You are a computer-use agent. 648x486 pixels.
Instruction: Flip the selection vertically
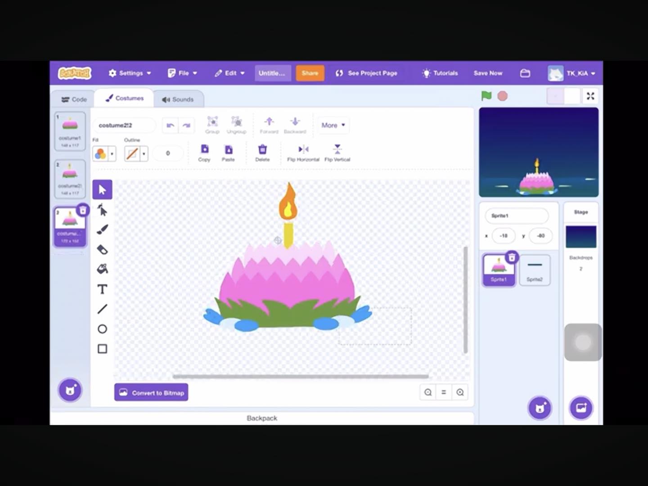coord(337,153)
